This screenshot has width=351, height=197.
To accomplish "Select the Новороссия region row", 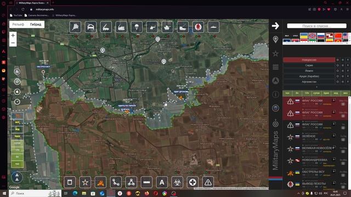I will pos(309,60).
